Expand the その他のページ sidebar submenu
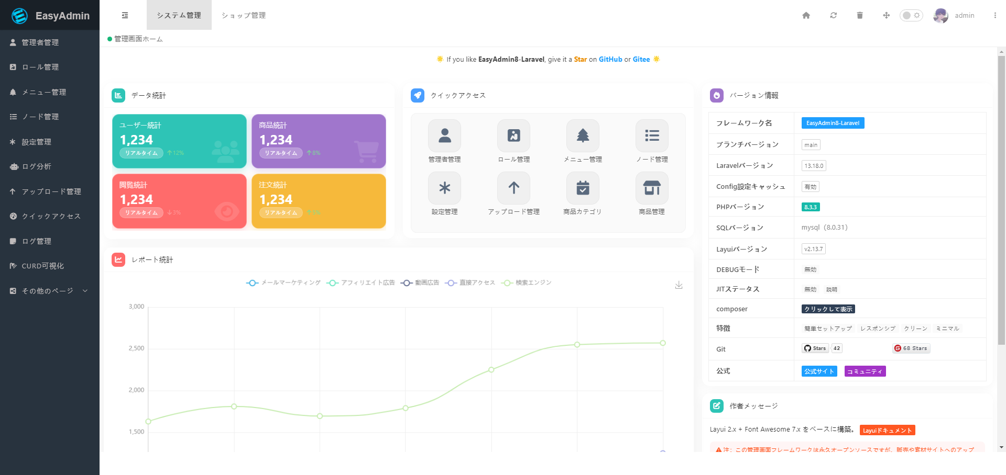 tap(50, 291)
